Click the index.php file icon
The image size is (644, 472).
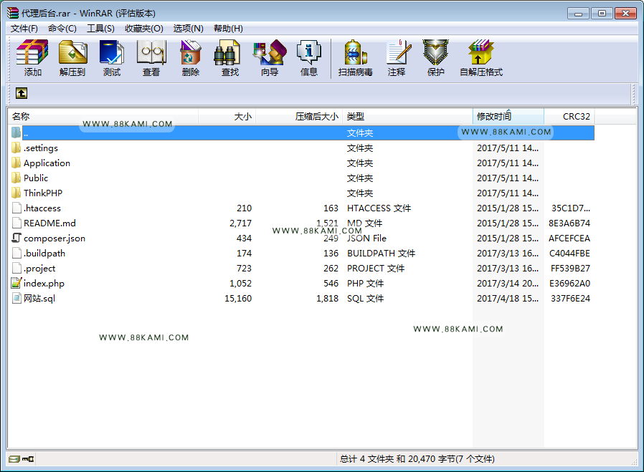(16, 283)
